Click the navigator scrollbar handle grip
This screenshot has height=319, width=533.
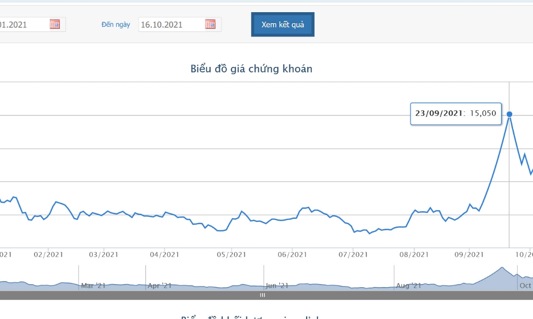(262, 295)
